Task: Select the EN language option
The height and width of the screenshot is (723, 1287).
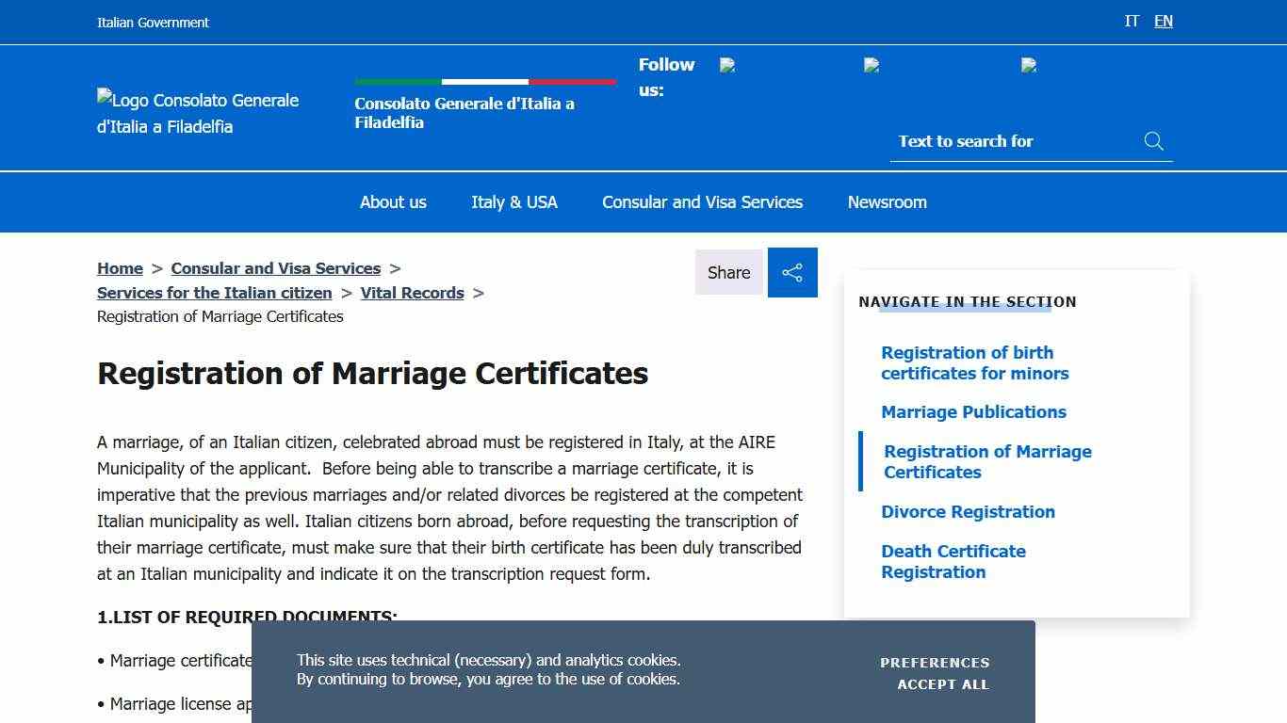Action: click(1163, 21)
